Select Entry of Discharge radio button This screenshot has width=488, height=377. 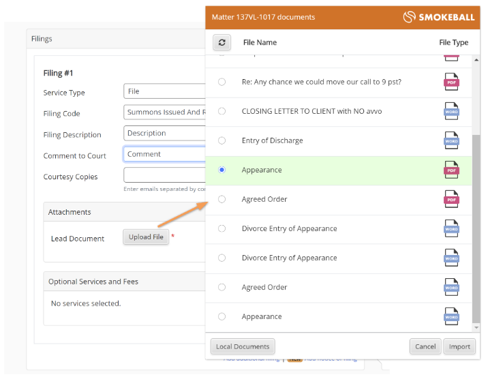pos(222,140)
